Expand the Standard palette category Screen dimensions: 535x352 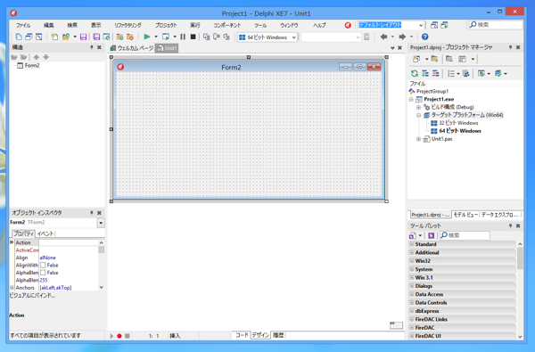coord(412,244)
